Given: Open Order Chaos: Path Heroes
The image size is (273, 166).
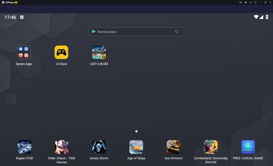Looking at the screenshot, I should point(62,147).
